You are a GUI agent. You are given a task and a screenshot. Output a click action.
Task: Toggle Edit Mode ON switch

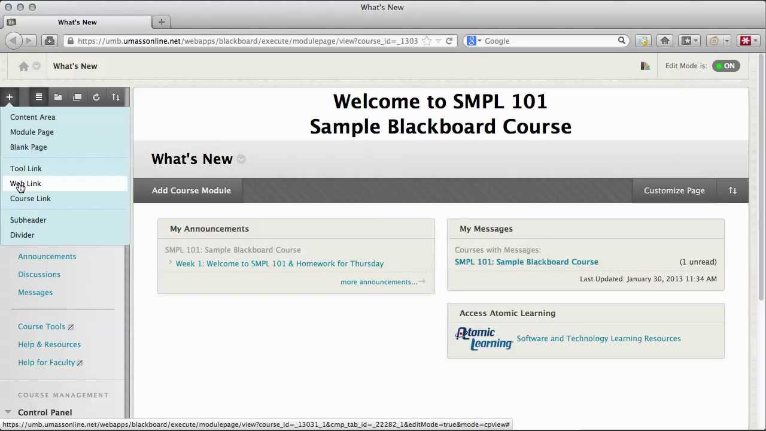click(726, 66)
